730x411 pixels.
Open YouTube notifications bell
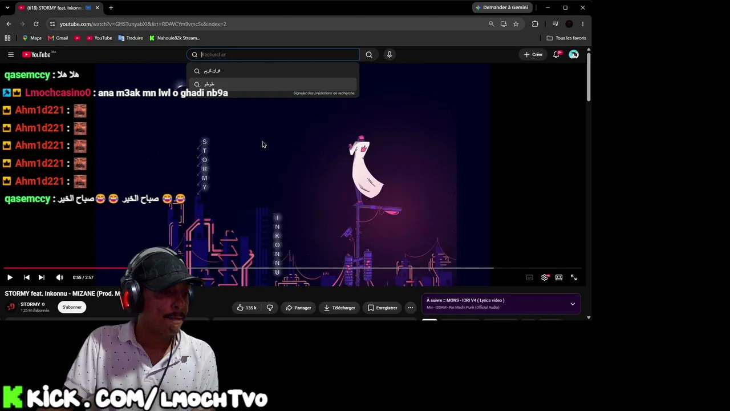557,55
